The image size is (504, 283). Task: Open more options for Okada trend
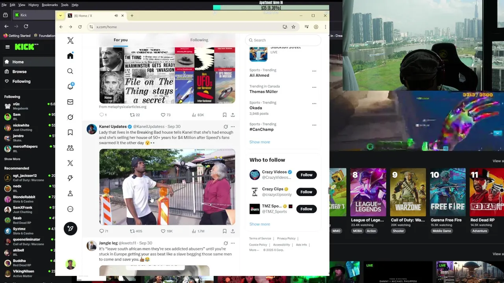click(314, 104)
